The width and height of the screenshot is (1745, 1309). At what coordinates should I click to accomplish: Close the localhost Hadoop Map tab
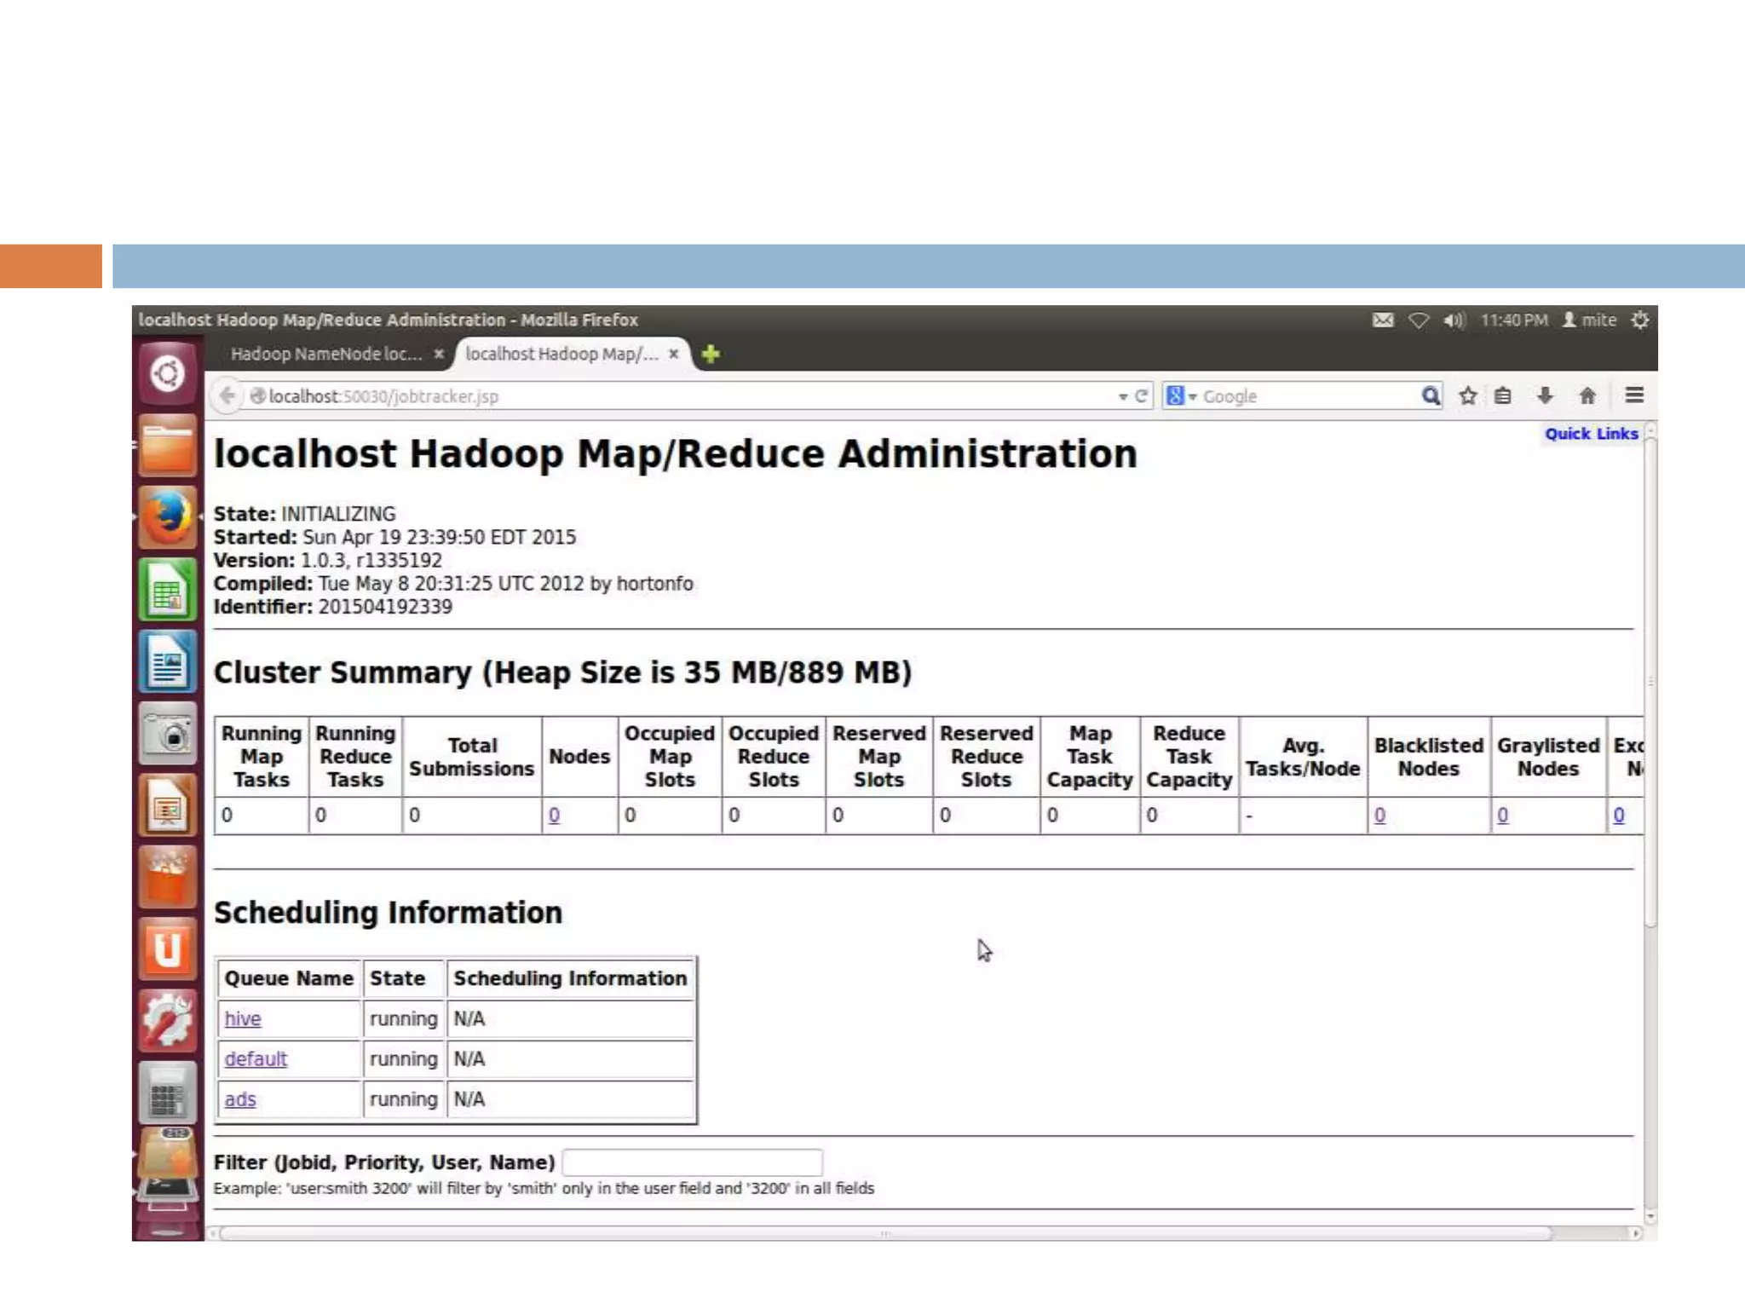pos(673,354)
